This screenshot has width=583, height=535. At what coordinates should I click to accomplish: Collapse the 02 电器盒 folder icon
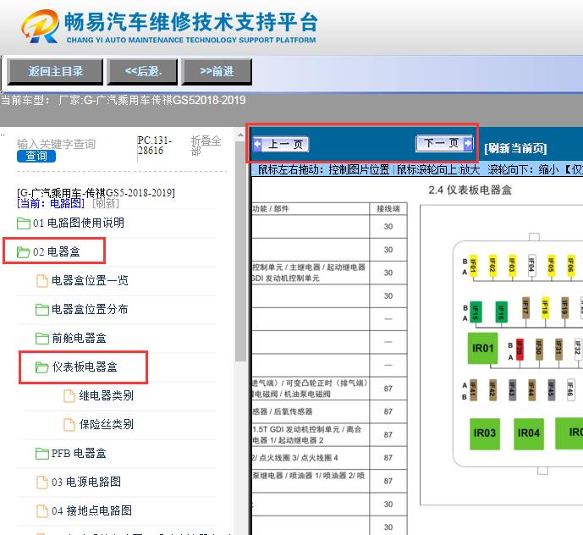[24, 252]
